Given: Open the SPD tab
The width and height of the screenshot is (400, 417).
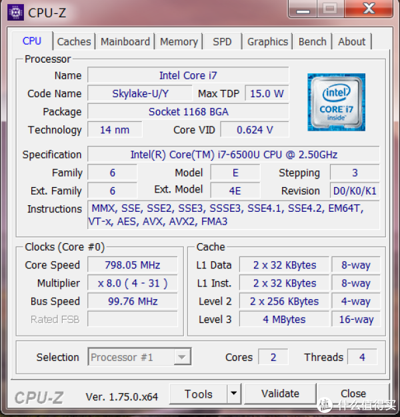Looking at the screenshot, I should (x=222, y=41).
